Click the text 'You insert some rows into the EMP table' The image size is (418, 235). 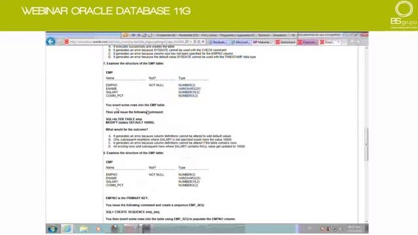[135, 105]
